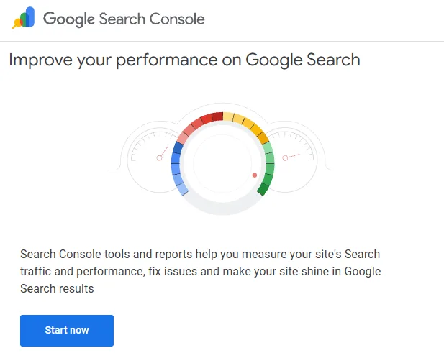Click the word "Google" in the header logo

point(69,19)
